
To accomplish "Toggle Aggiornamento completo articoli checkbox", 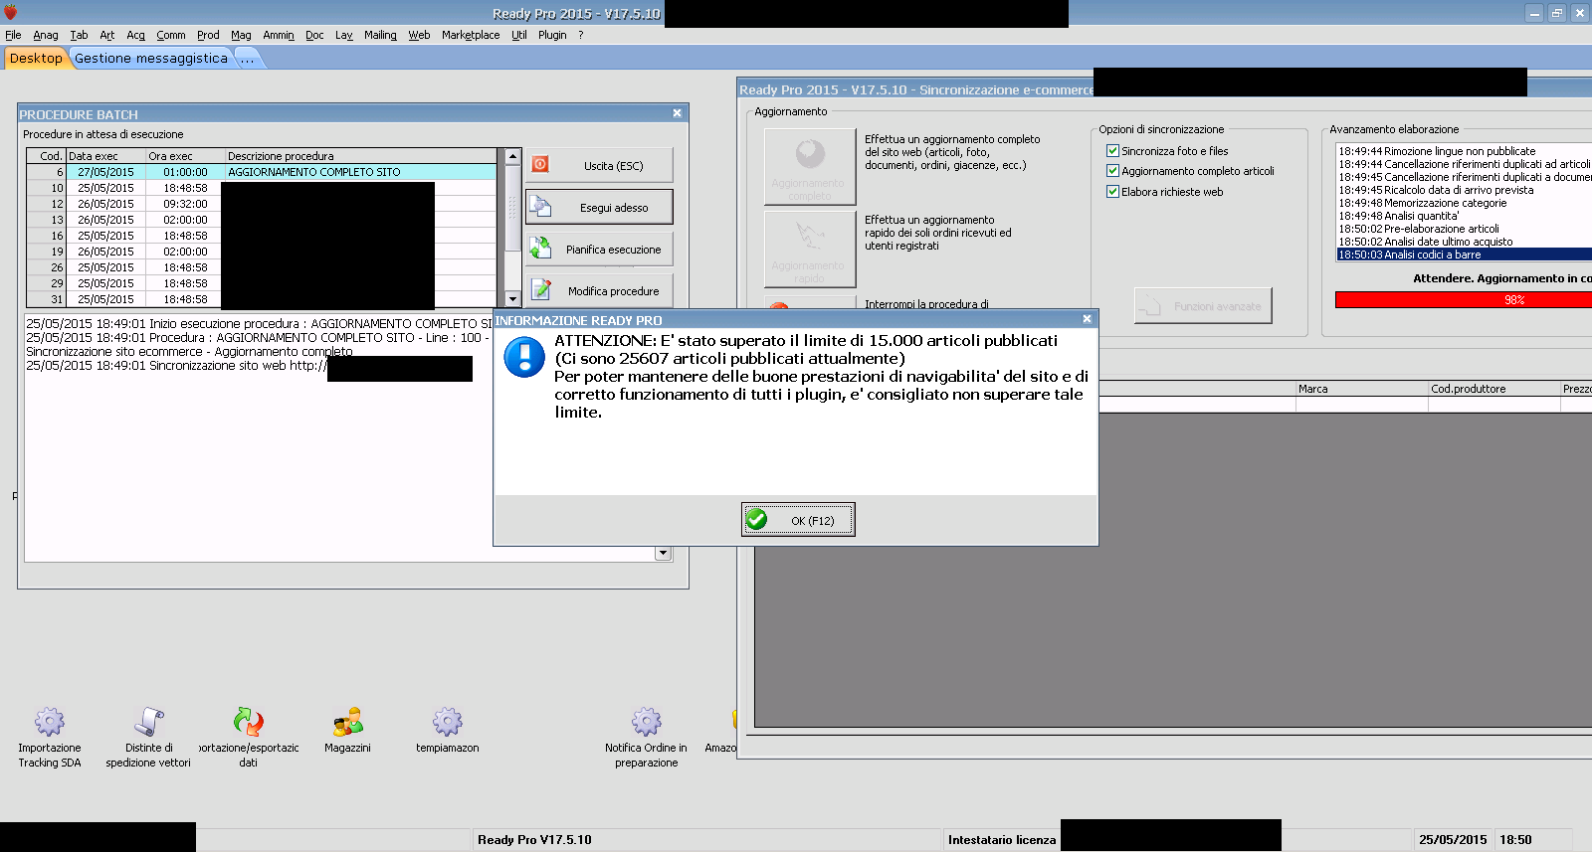I will click(x=1112, y=170).
